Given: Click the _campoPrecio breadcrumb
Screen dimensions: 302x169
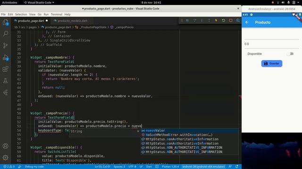Looking at the screenshot, I should coord(124,27).
